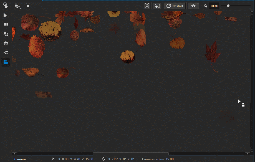Select the pointer selection tool

[5, 15]
